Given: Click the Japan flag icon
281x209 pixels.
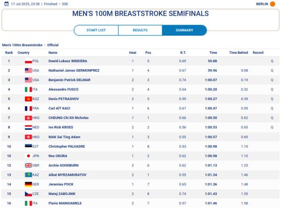Looking at the screenshot, I should click(x=28, y=156).
